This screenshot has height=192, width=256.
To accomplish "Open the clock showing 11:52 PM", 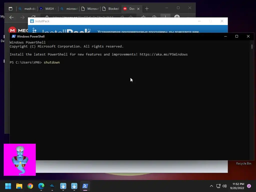I will 237,186.
